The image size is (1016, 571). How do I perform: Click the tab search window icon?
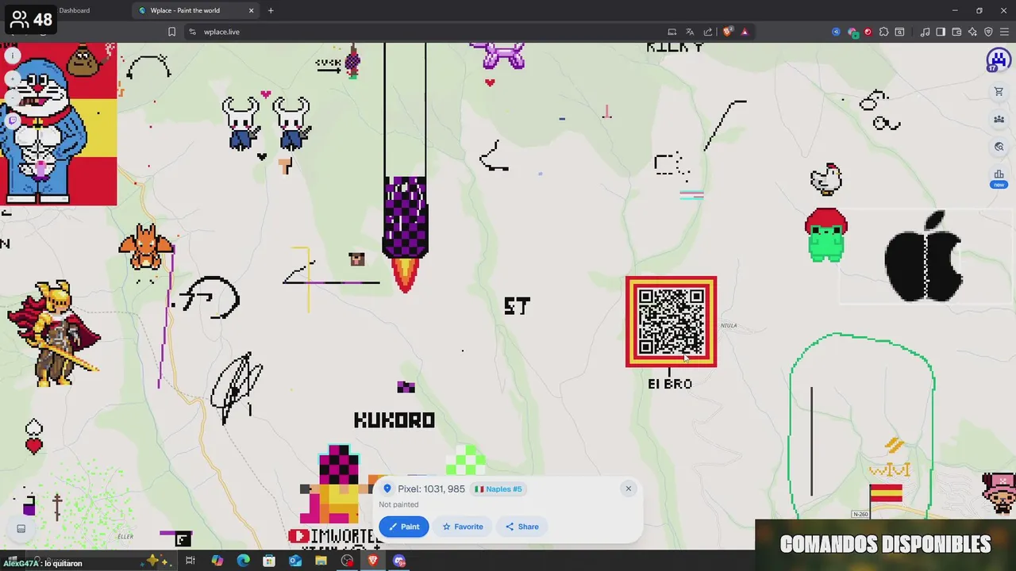899,32
